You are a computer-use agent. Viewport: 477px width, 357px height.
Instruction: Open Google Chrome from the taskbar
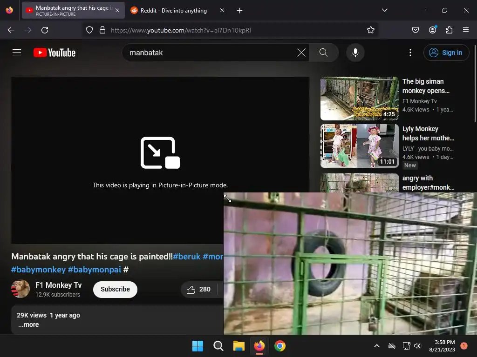[x=280, y=346]
